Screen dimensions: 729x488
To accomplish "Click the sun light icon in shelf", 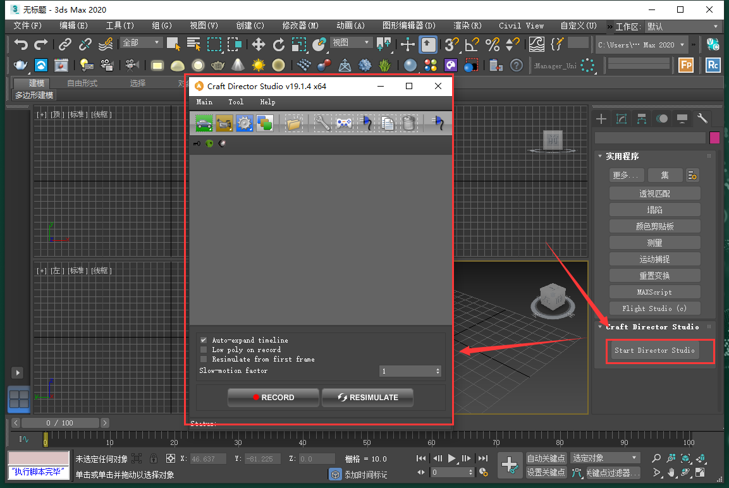I will coord(258,65).
